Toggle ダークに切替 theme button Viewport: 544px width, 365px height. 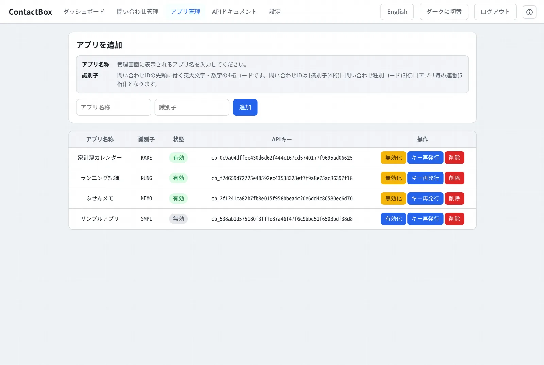[444, 12]
